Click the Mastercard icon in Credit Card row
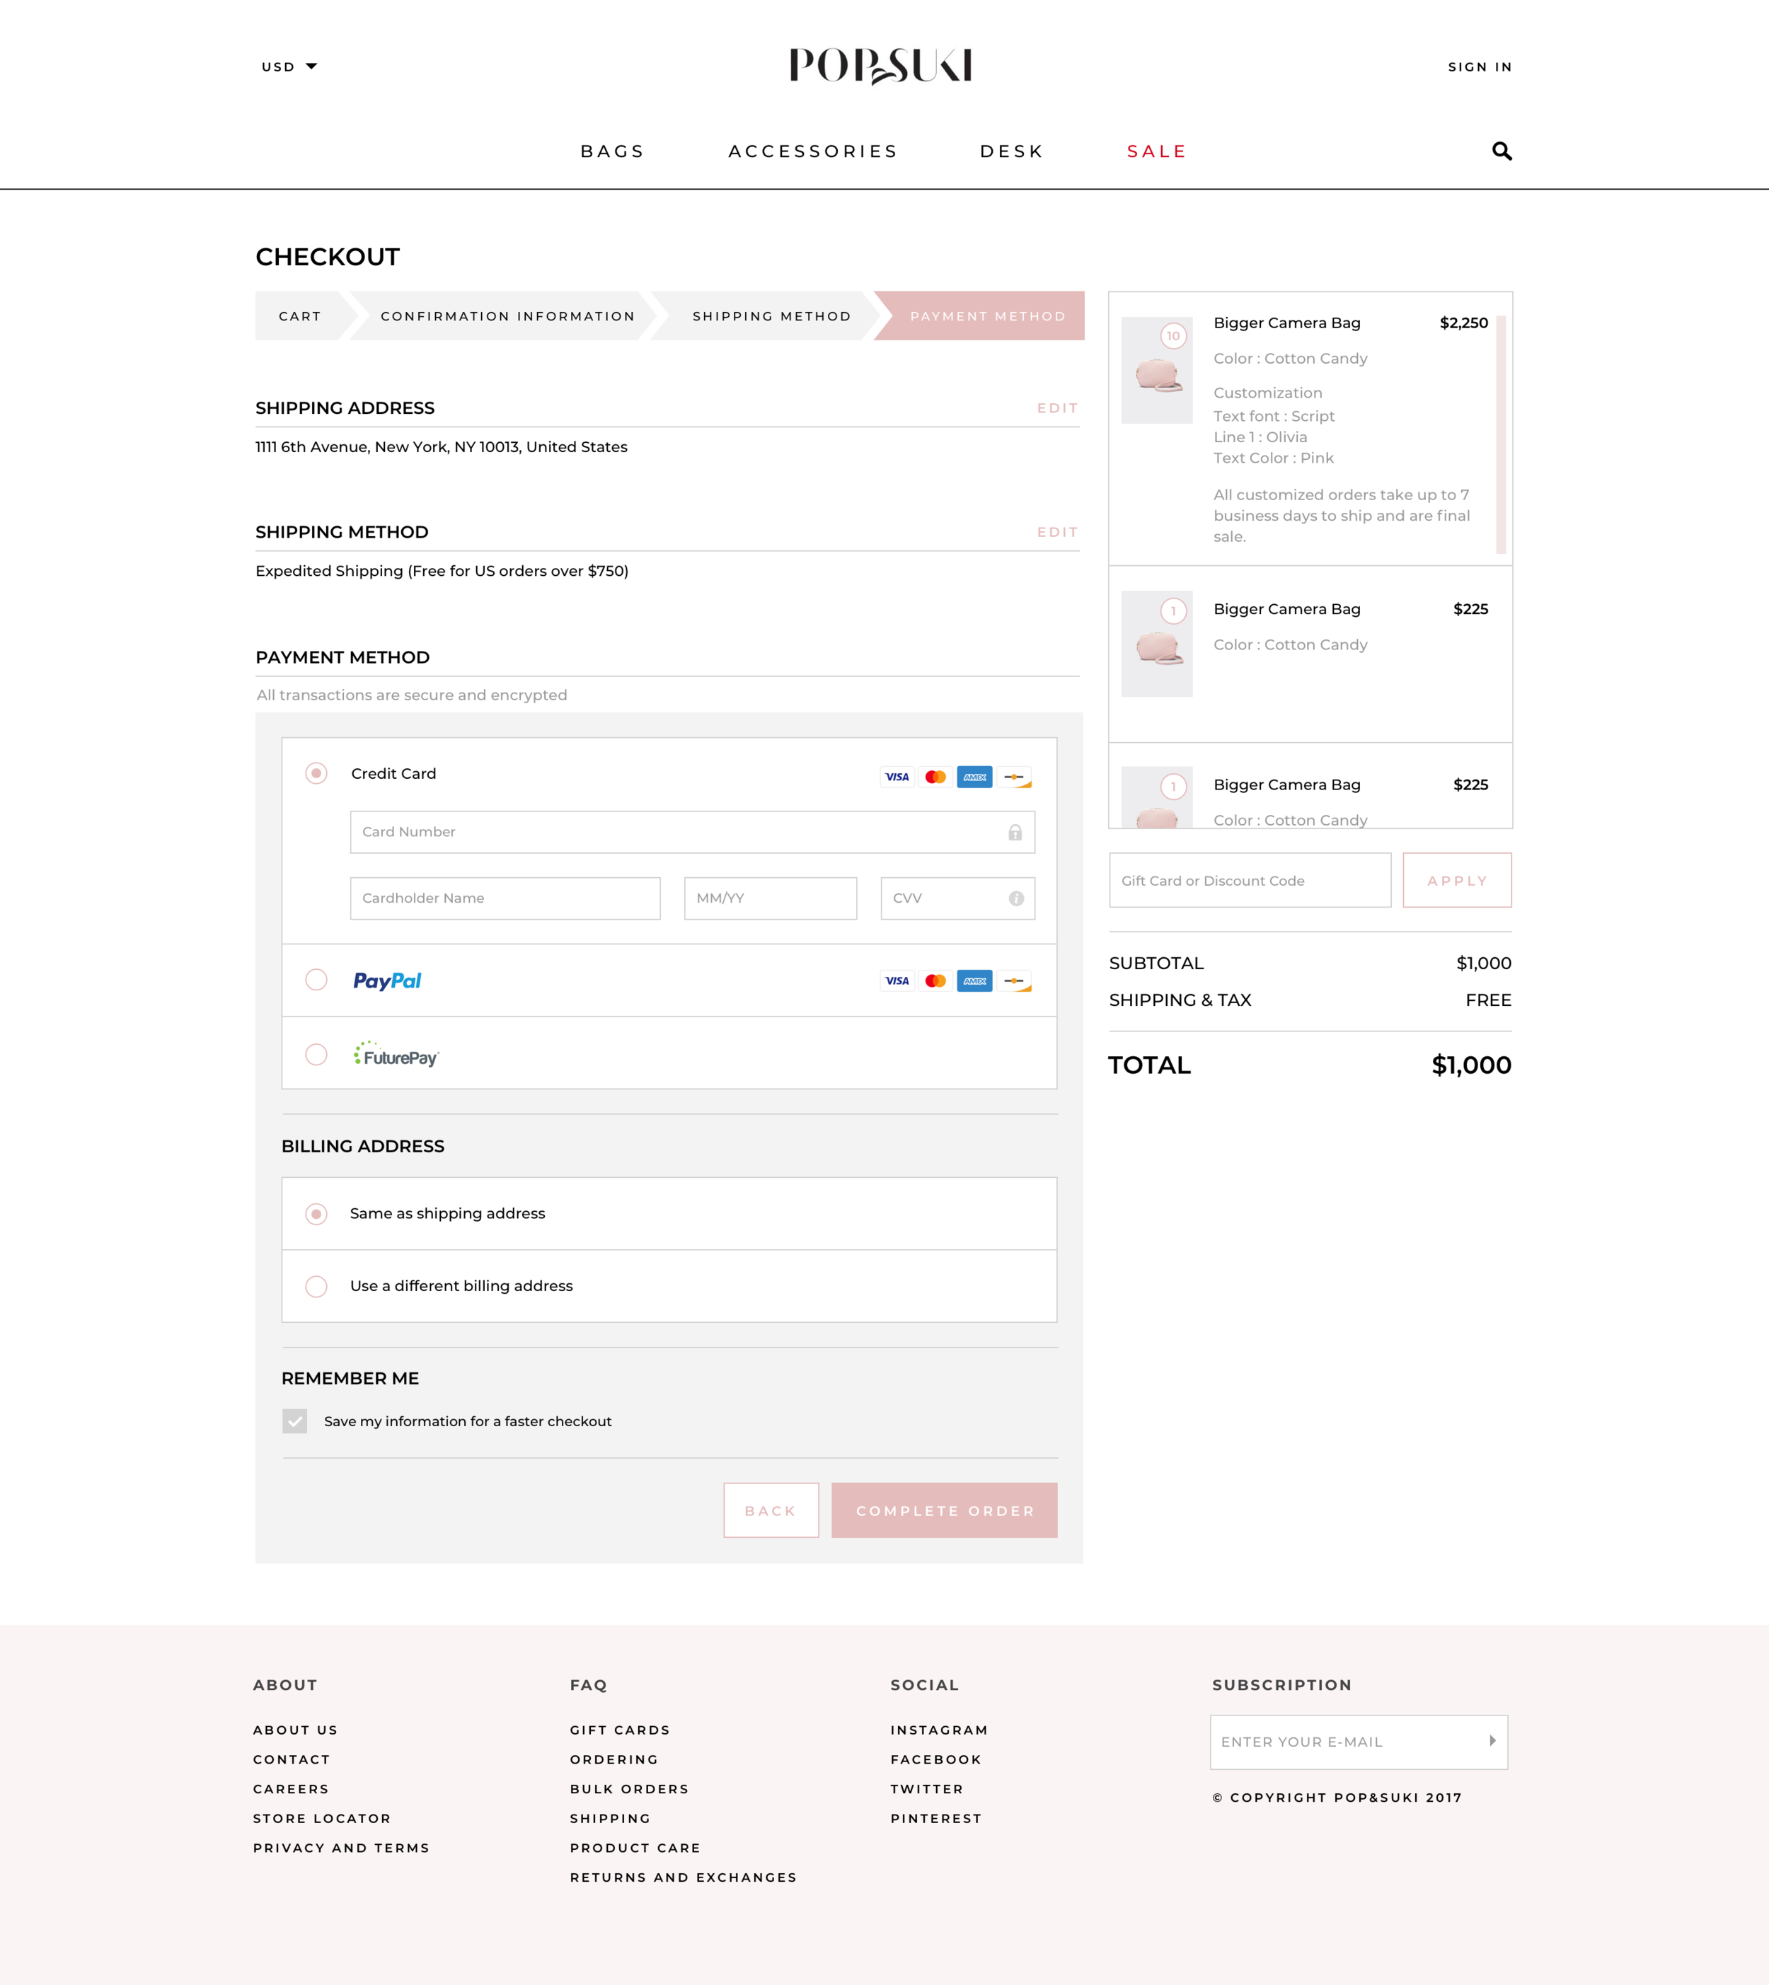1769x1985 pixels. (x=935, y=777)
